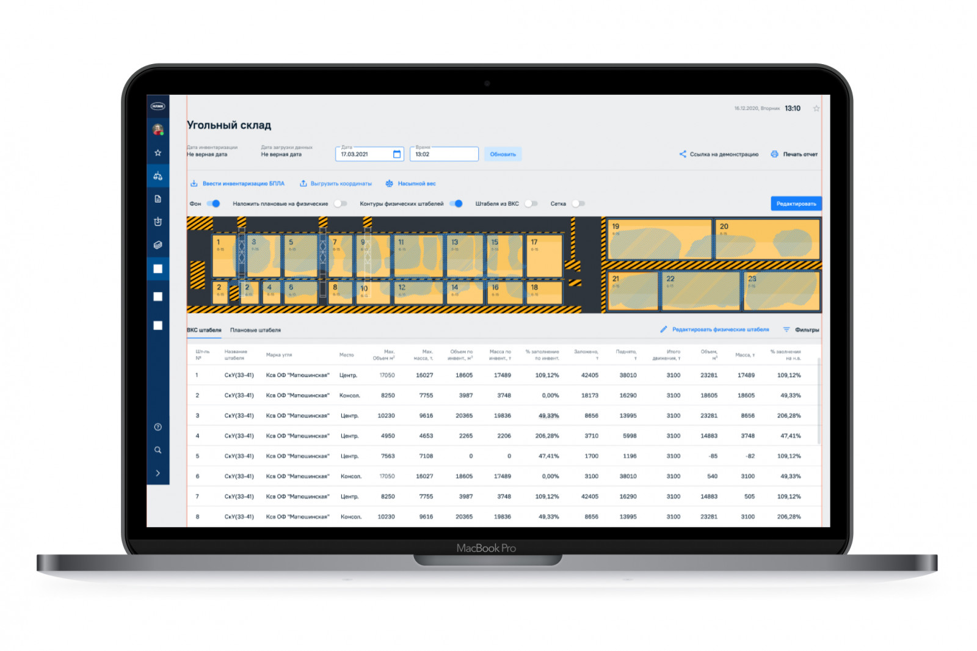Mark page as favorite with the header star
Image resolution: width=977 pixels, height=651 pixels.
(x=816, y=109)
